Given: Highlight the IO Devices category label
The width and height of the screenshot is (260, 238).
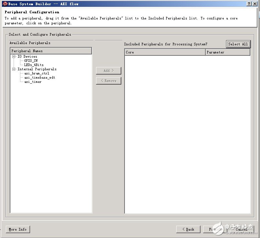Looking at the screenshot, I should click(x=27, y=56).
